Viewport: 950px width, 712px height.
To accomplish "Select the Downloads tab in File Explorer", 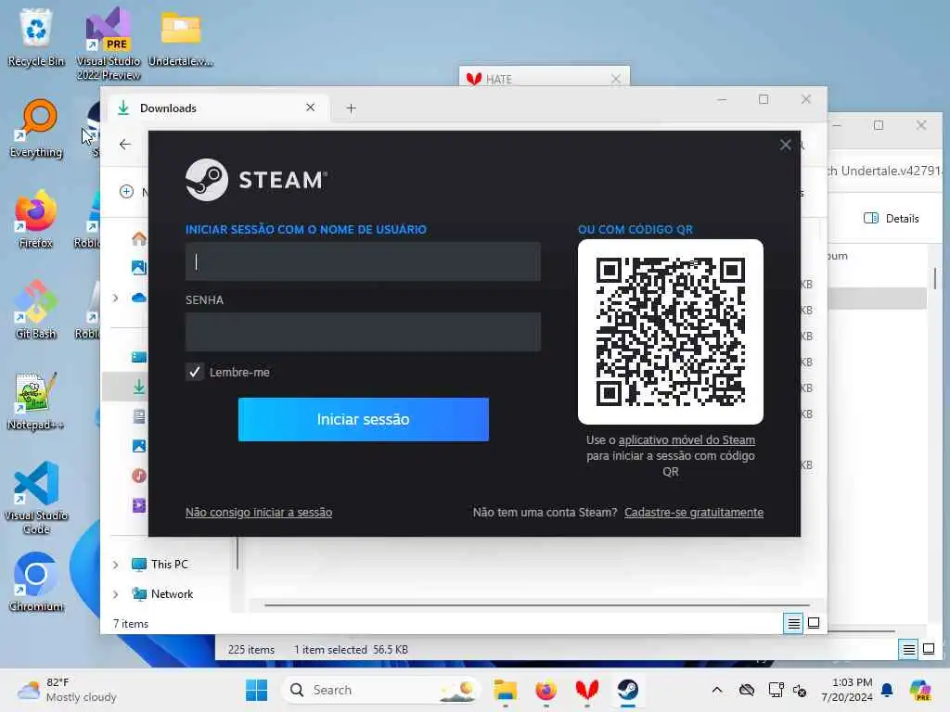I will point(218,108).
